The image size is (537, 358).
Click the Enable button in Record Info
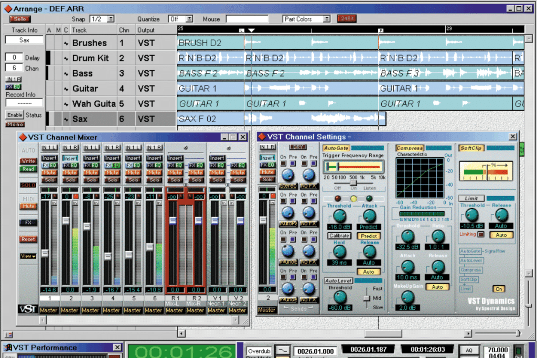pyautogui.click(x=15, y=115)
